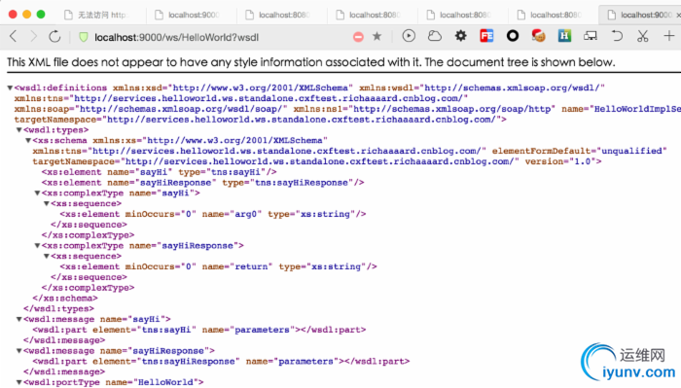Screen dimensions: 681x388
Task: Click the black circle extension icon
Action: point(513,36)
